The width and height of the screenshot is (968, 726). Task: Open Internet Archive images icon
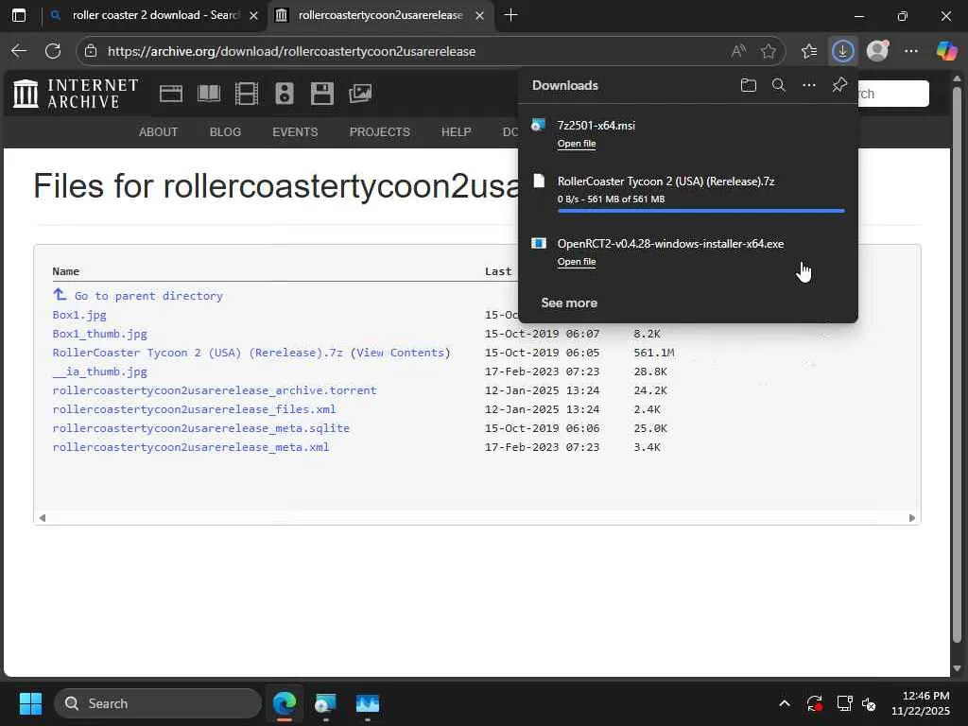(x=360, y=93)
